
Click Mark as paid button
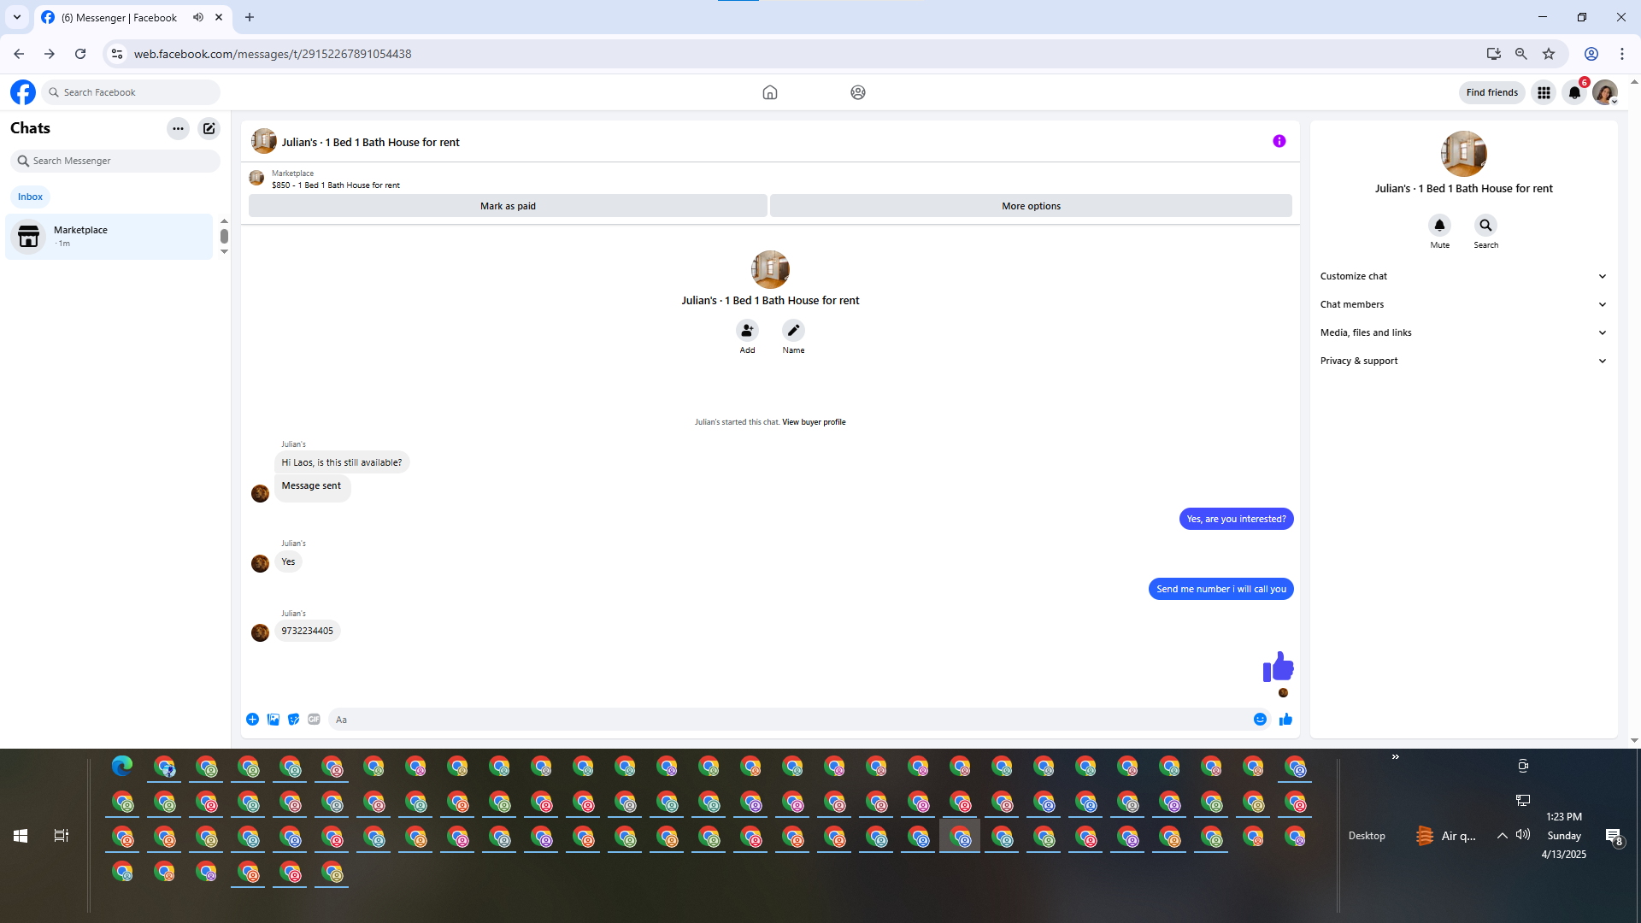508,206
